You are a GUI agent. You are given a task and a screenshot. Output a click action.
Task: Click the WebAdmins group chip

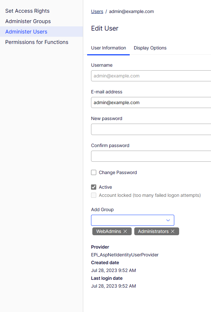coord(108,231)
